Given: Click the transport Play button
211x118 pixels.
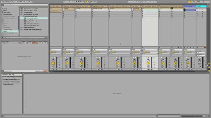Looking at the screenshot, I should [x=77, y=2].
